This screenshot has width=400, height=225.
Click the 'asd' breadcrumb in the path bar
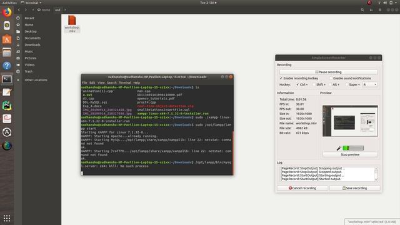57,10
